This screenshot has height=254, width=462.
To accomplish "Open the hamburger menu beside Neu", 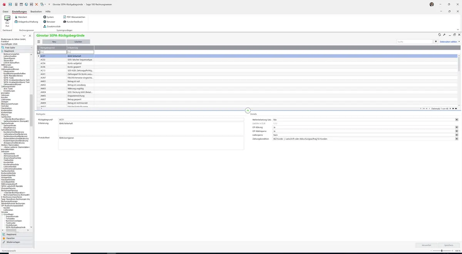I will click(38, 42).
